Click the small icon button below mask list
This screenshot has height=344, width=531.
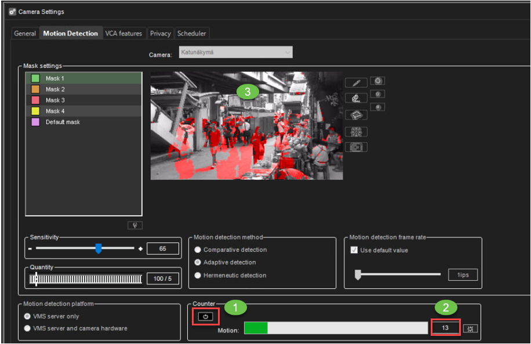click(134, 225)
